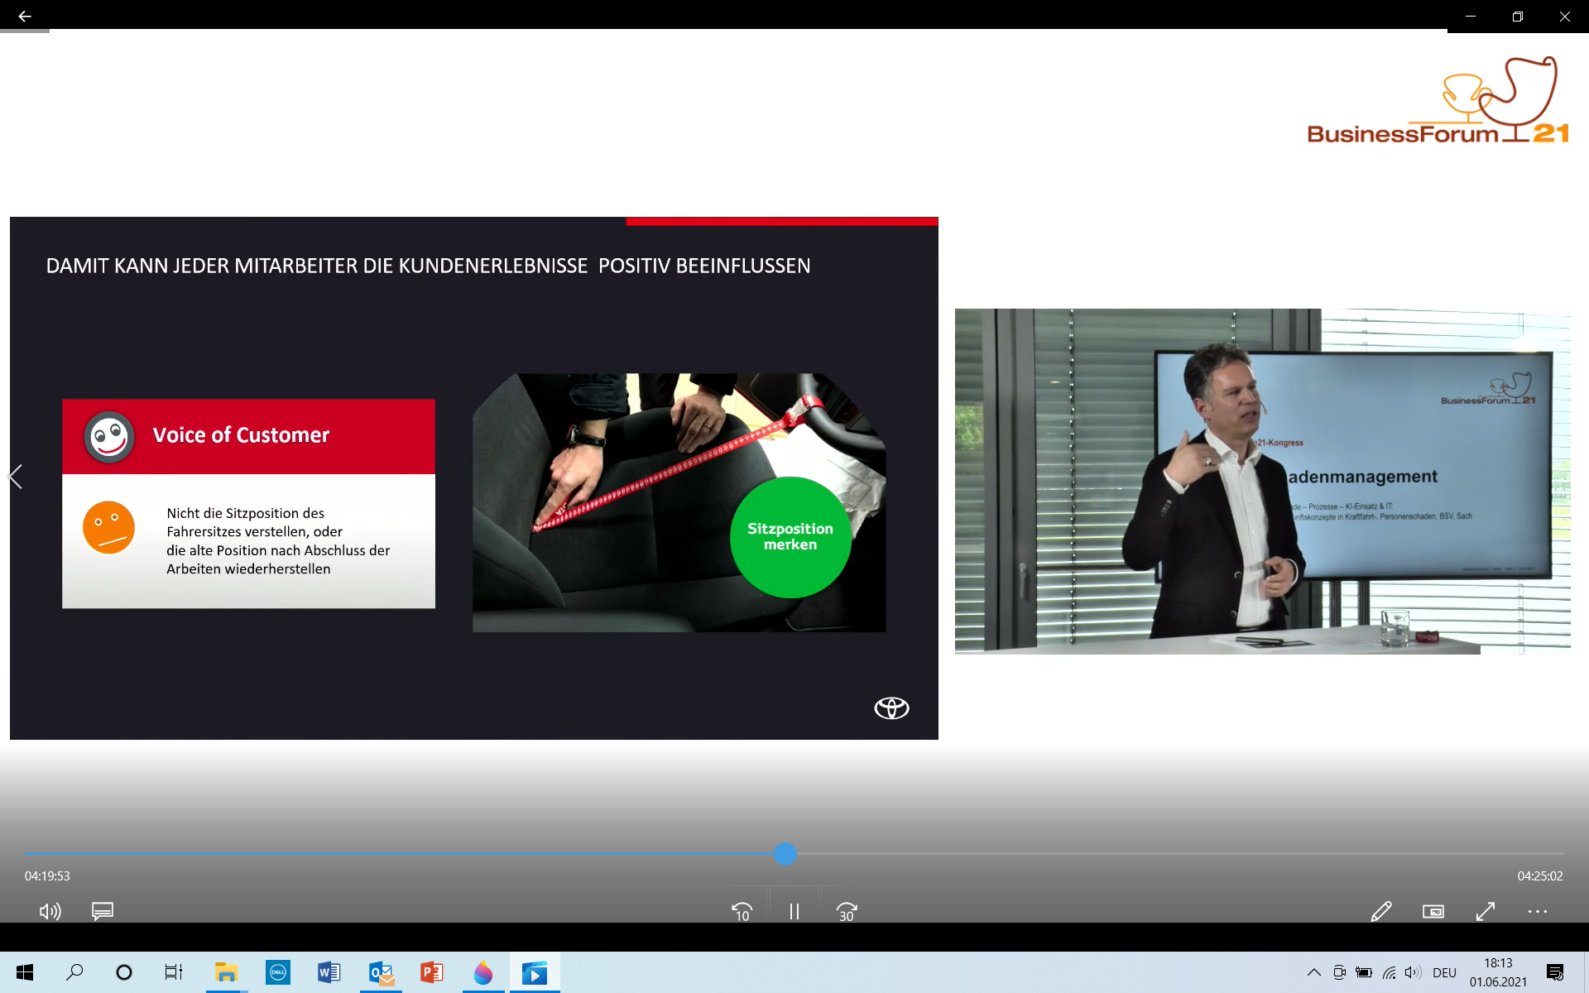Open Outlook from the taskbar

coord(381,972)
